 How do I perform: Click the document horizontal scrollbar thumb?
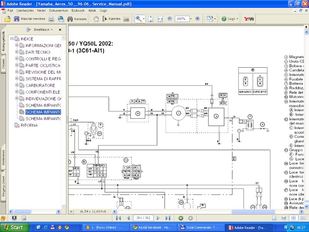pos(253,212)
